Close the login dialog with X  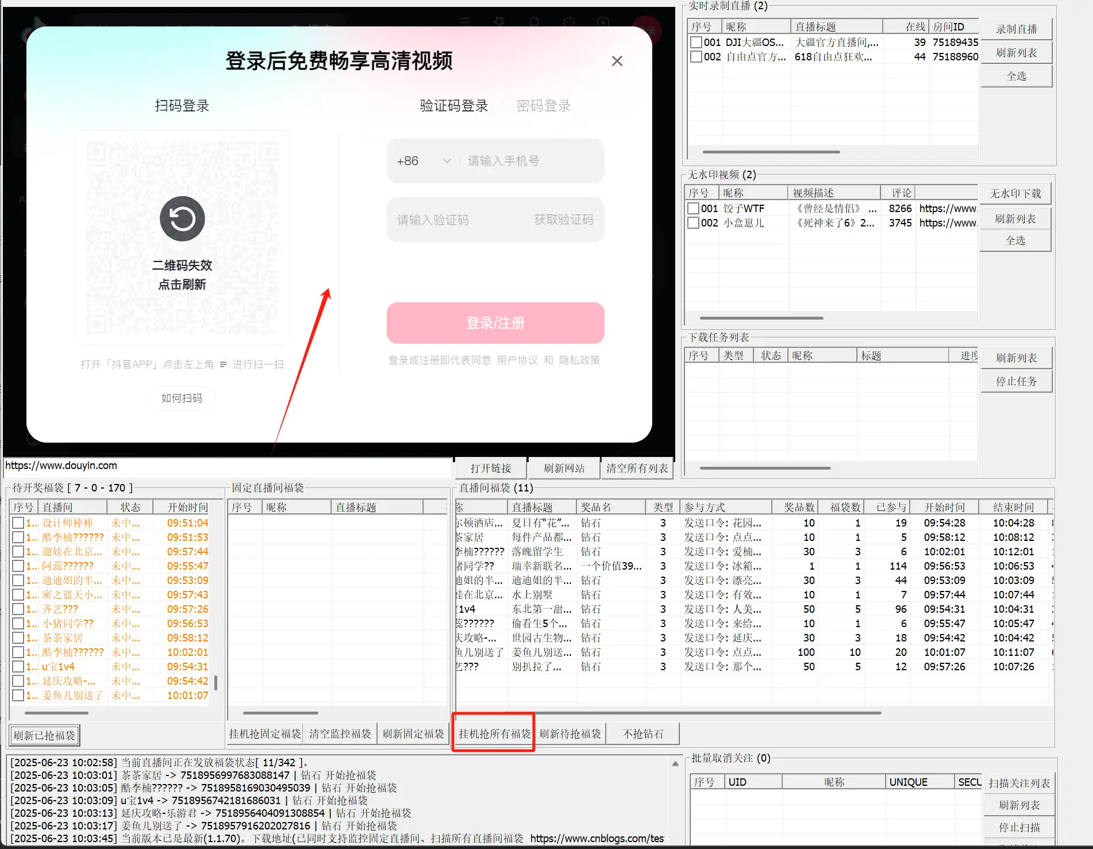coord(617,61)
